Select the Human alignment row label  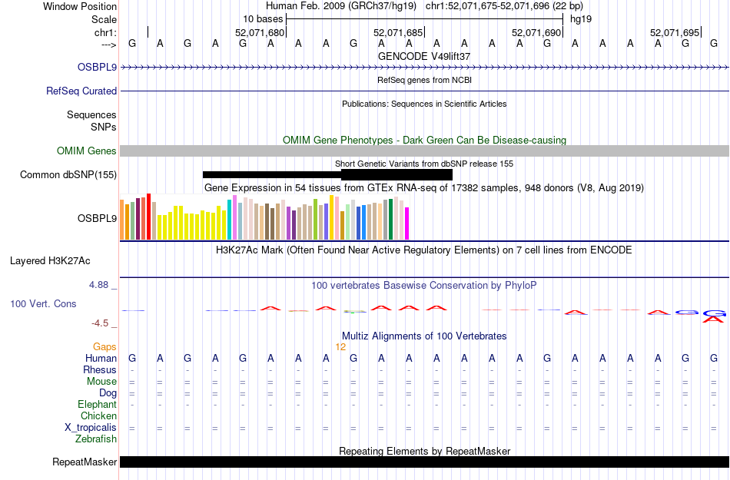pos(101,358)
